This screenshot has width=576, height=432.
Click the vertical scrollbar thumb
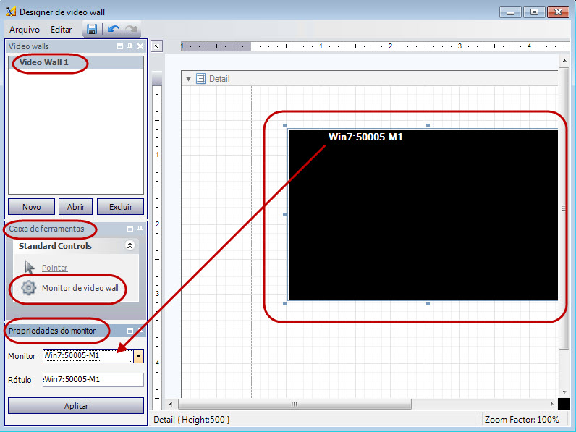click(564, 208)
